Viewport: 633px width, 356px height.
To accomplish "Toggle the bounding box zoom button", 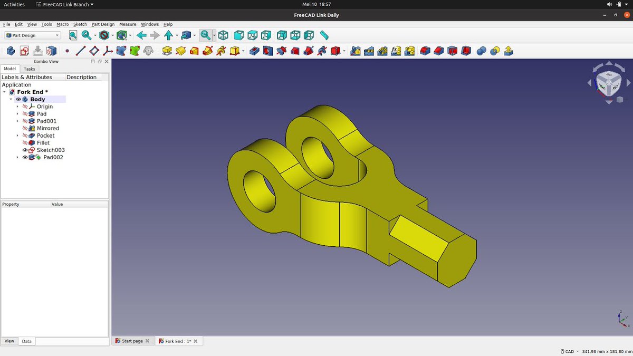I will click(205, 35).
